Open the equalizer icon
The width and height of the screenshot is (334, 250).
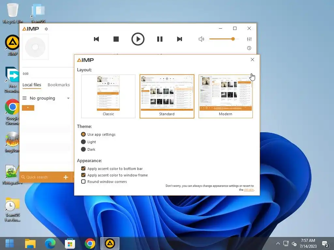[x=249, y=39]
